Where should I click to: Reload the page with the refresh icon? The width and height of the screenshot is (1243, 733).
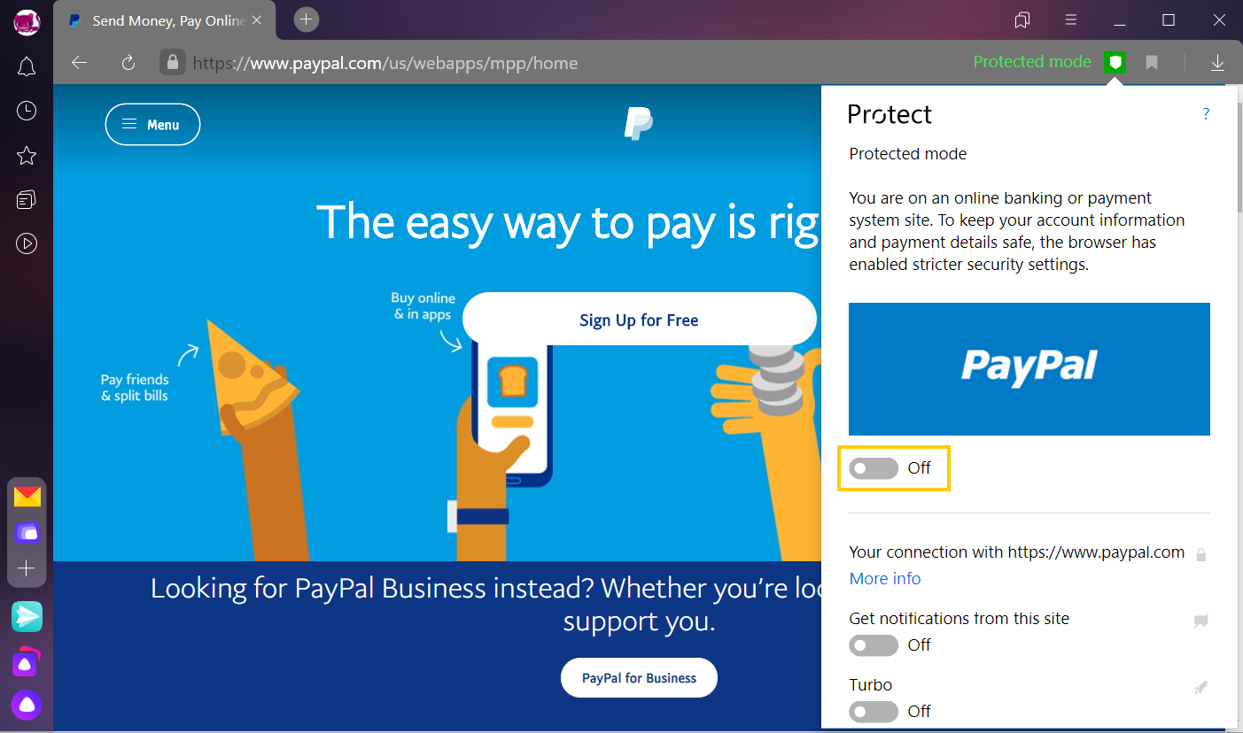(128, 62)
